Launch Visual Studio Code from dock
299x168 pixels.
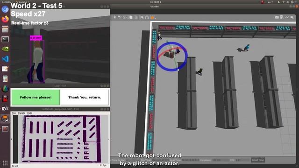click(x=5, y=59)
